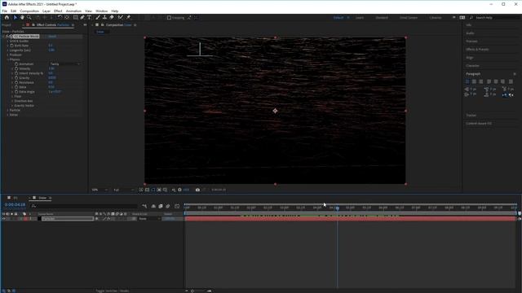Click the Search Help magnifier icon

[x=471, y=18]
